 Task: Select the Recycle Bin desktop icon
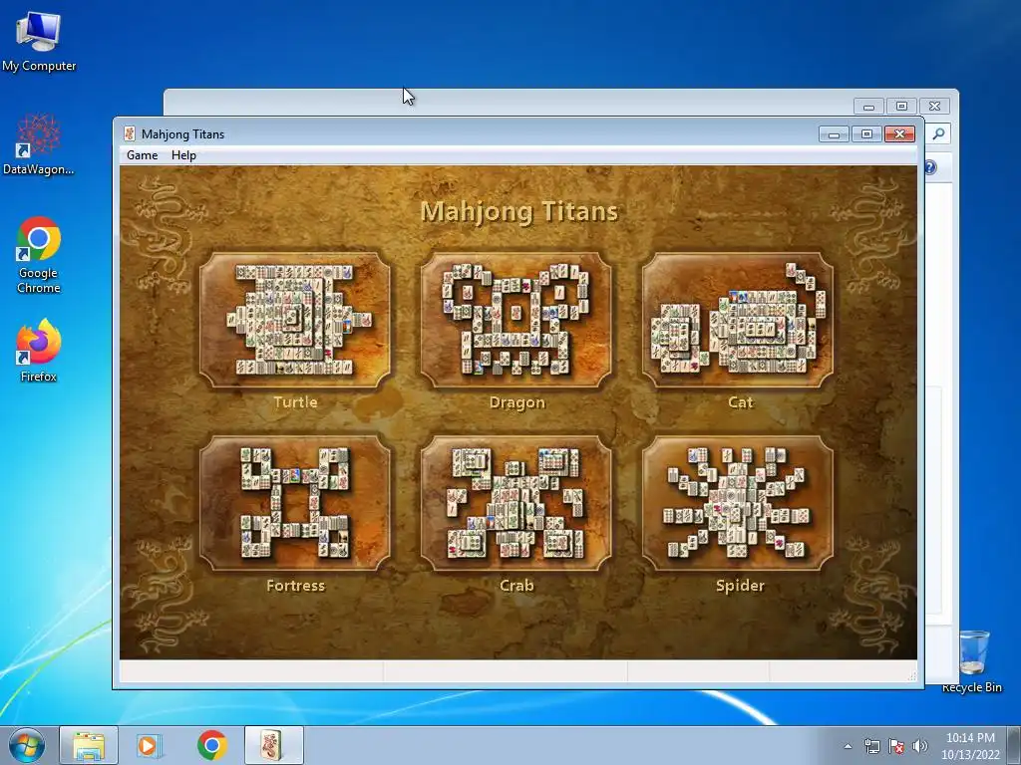[x=972, y=662]
